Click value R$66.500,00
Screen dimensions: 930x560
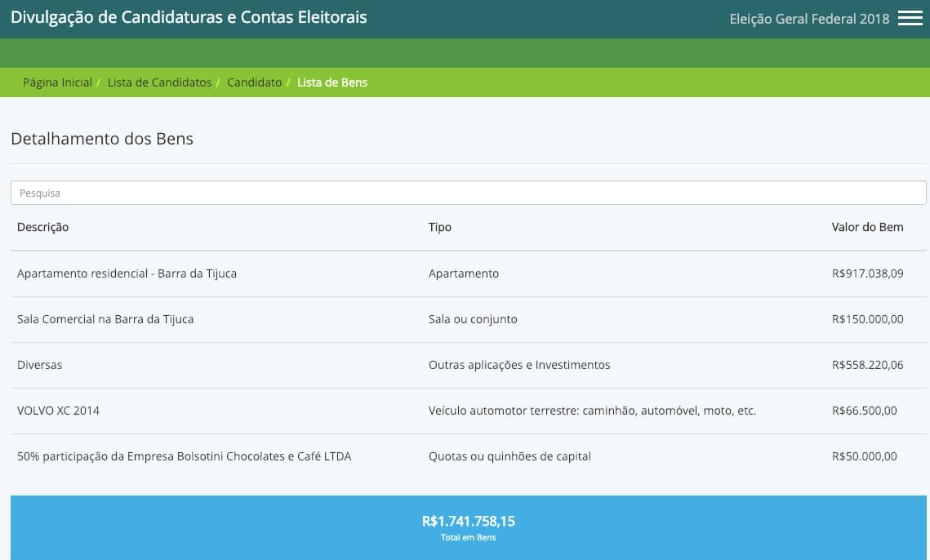(x=864, y=411)
